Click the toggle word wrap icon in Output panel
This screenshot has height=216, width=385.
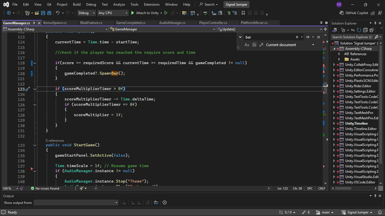tap(156, 203)
